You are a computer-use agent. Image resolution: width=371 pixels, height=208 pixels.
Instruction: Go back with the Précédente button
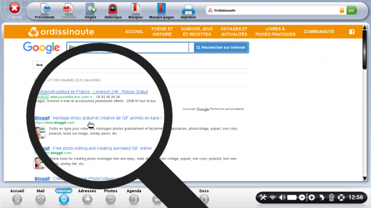click(x=45, y=11)
